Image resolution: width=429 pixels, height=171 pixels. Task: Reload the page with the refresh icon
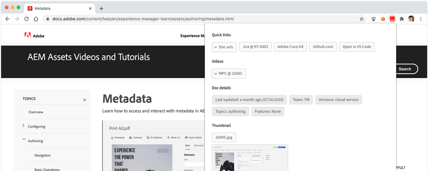coord(26,19)
